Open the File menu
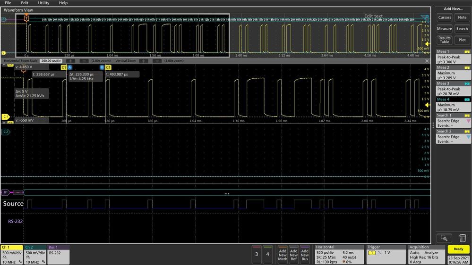The width and height of the screenshot is (472, 265). click(x=8, y=3)
